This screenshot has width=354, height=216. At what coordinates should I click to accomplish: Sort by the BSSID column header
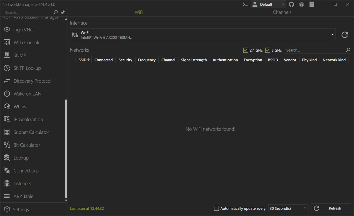273,60
